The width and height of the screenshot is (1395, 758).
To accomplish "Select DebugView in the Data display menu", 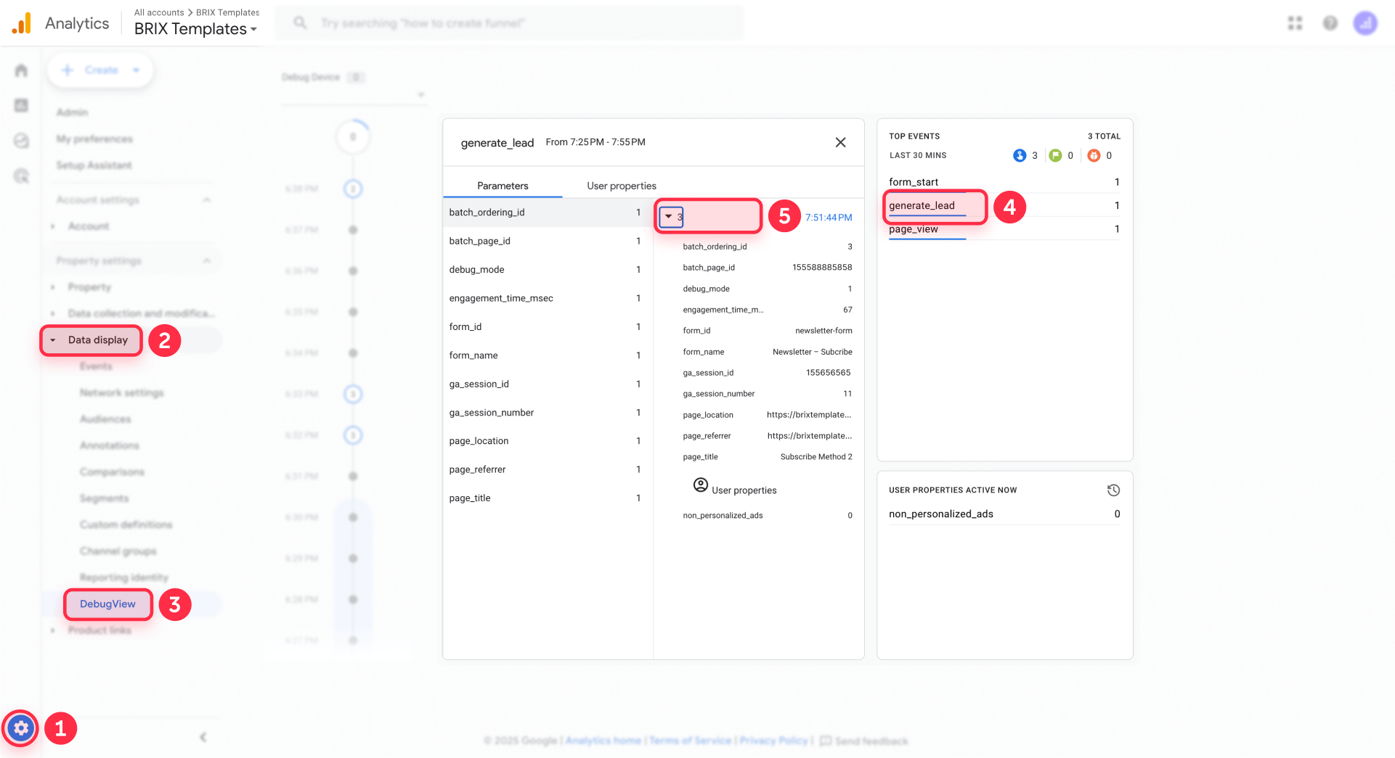I will coord(107,603).
